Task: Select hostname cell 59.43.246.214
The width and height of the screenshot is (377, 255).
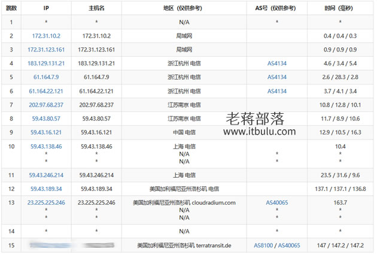Action: tap(96, 175)
